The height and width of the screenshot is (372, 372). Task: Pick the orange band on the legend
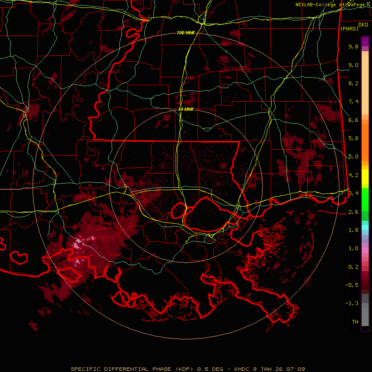point(365,142)
